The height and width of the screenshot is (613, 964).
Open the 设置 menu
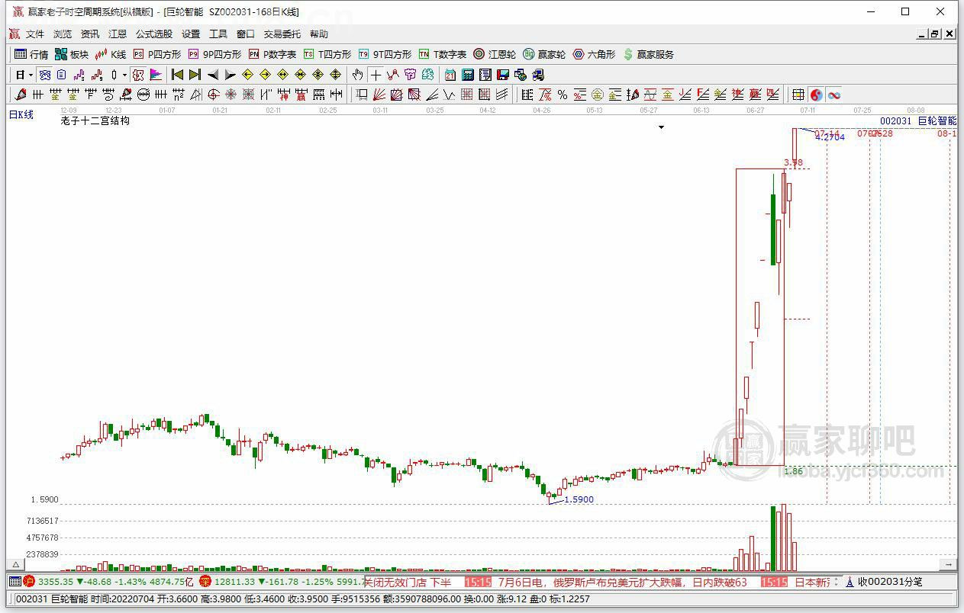pyautogui.click(x=191, y=34)
